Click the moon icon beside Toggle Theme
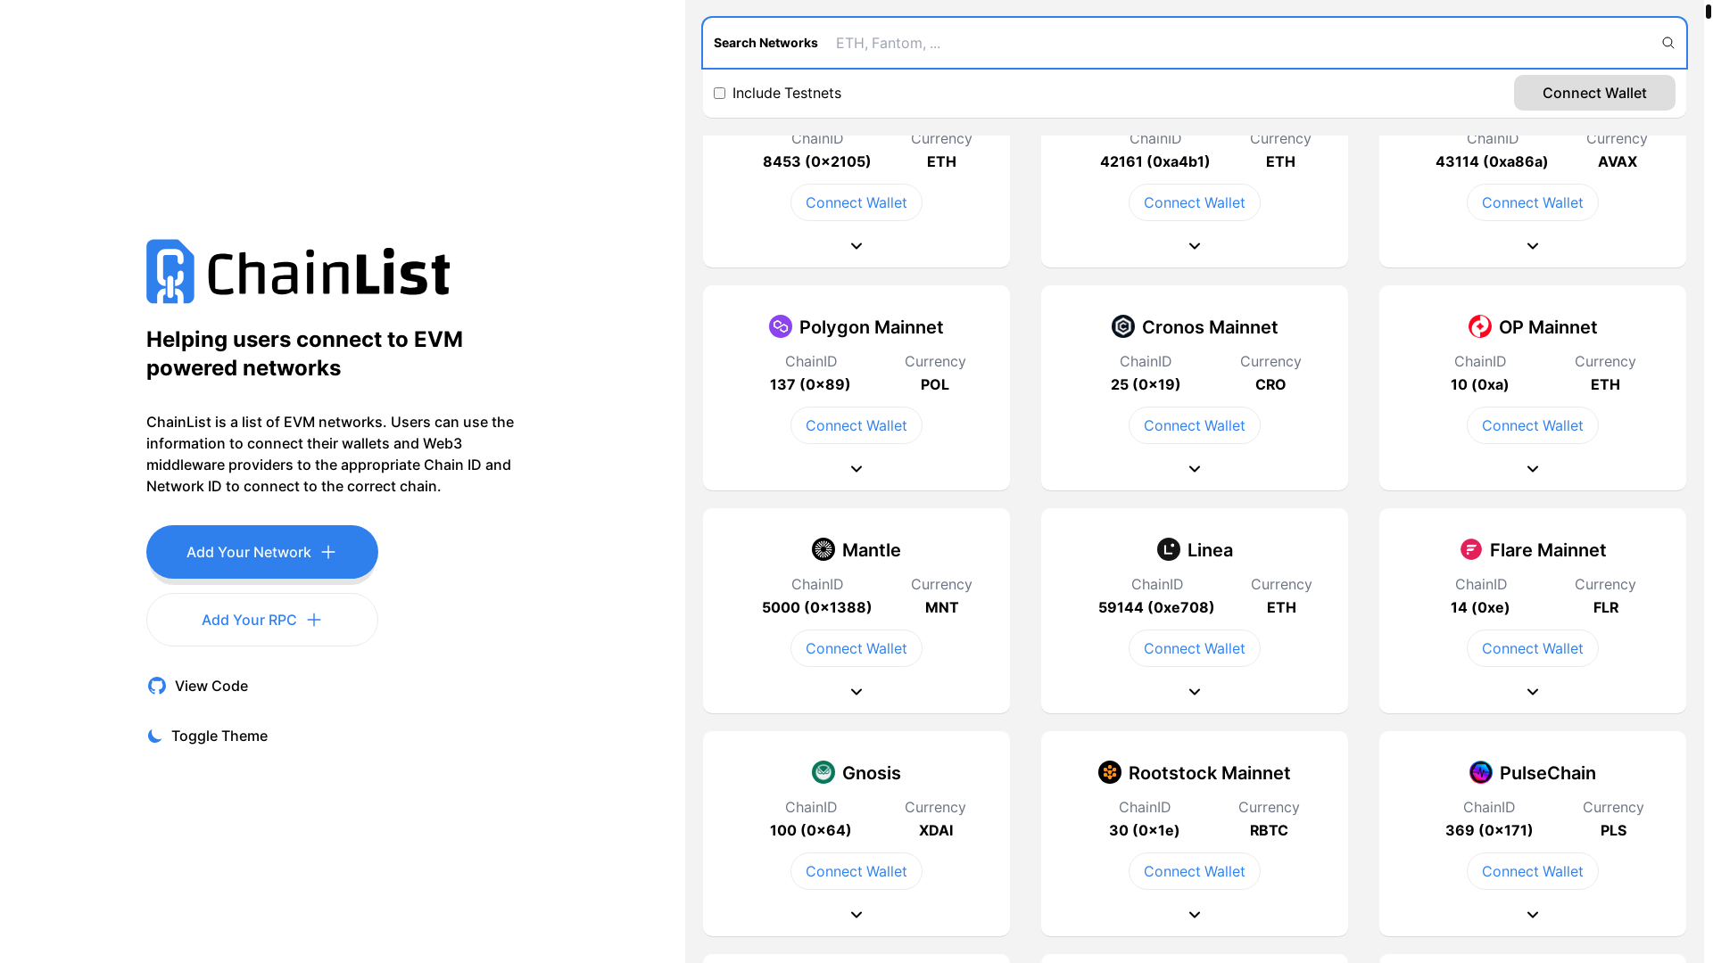The width and height of the screenshot is (1713, 963). click(154, 736)
